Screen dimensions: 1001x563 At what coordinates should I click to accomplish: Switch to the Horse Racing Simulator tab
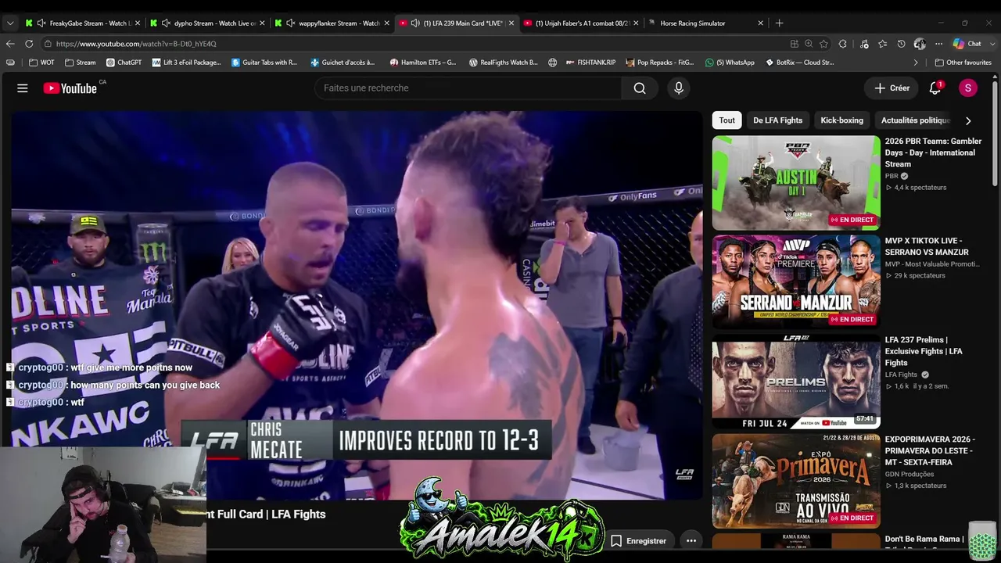click(705, 23)
